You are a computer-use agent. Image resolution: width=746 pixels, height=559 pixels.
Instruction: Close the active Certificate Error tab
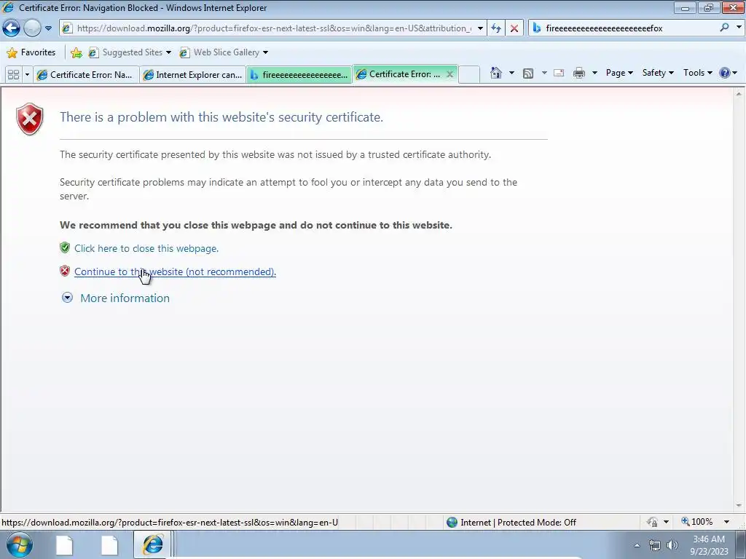pyautogui.click(x=449, y=74)
